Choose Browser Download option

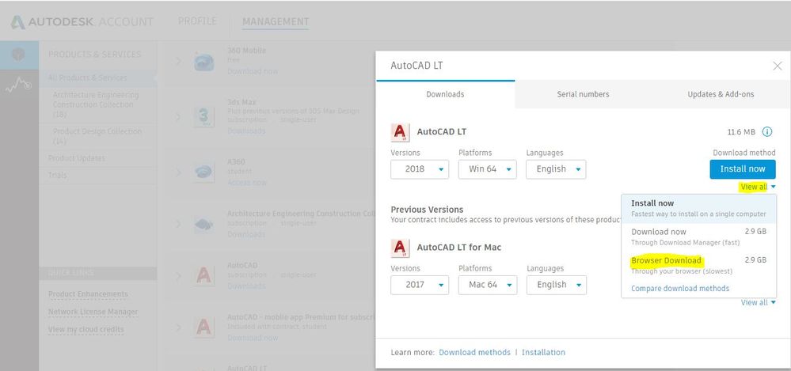point(698,265)
